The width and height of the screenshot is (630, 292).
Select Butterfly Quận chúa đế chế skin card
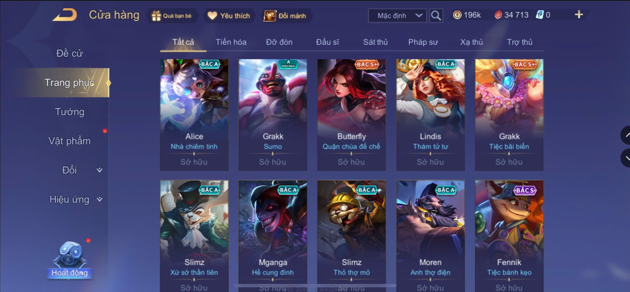[x=352, y=115]
